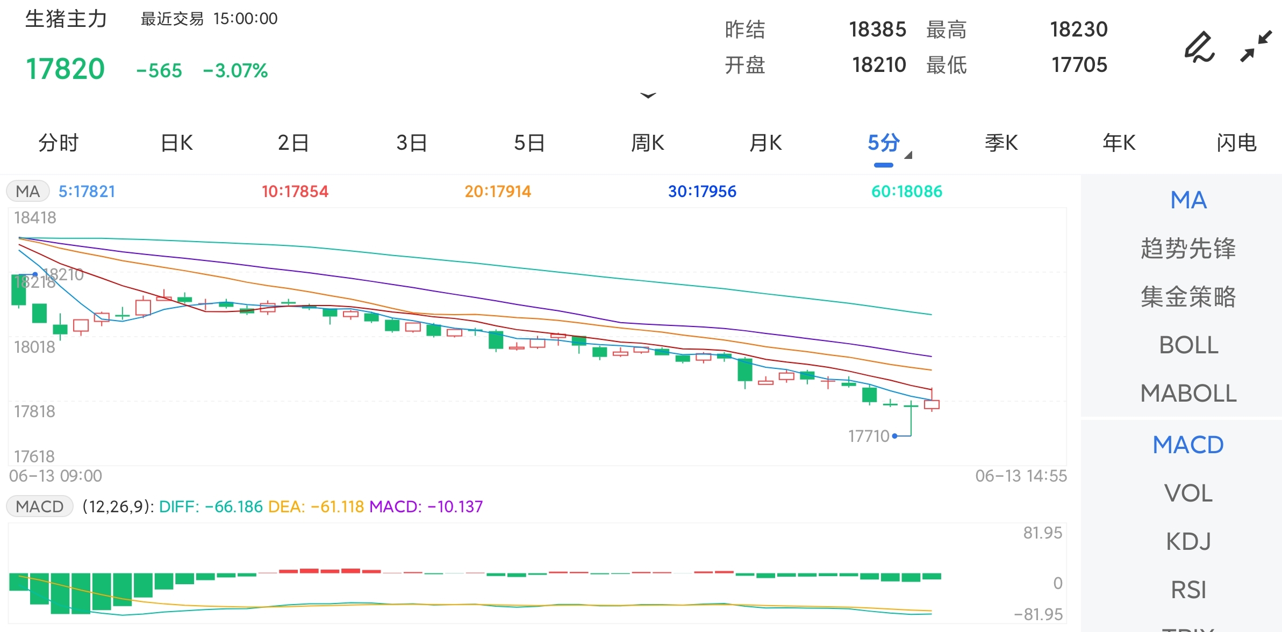This screenshot has width=1282, height=632.
Task: Click the 20:17914 moving average value
Action: (498, 191)
